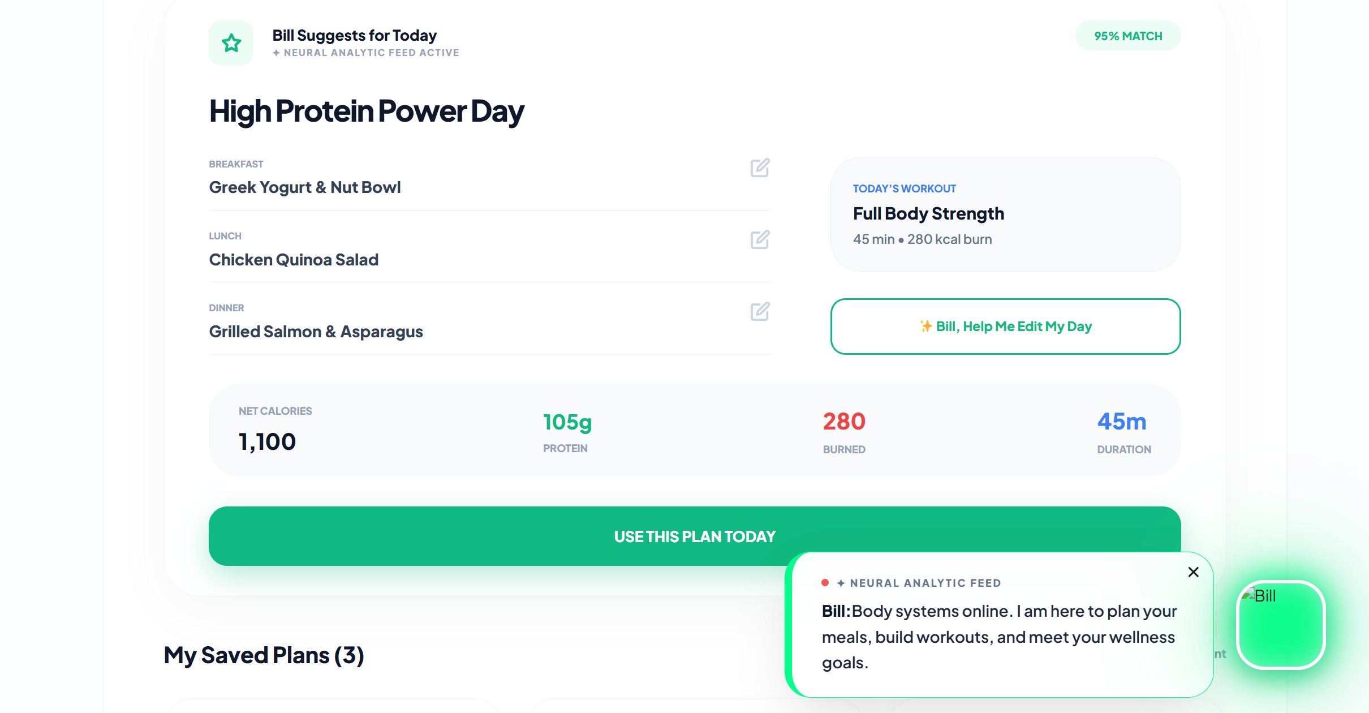Choose the Grilled Salmon & Asparagus meal

316,332
